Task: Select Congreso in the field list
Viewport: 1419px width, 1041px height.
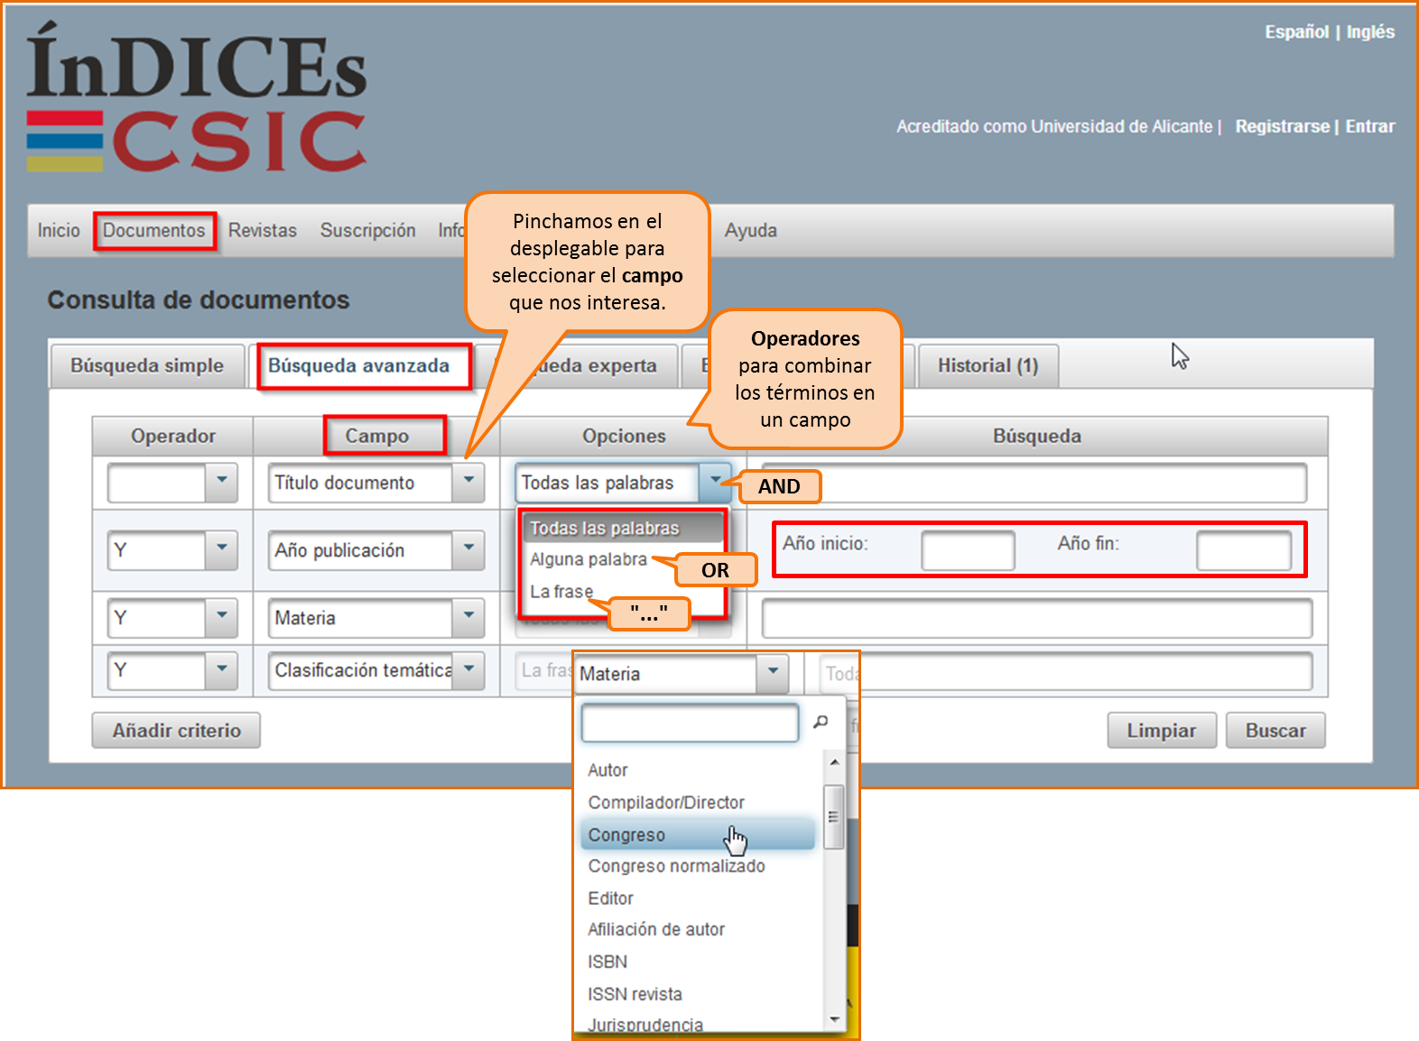Action: 626,835
